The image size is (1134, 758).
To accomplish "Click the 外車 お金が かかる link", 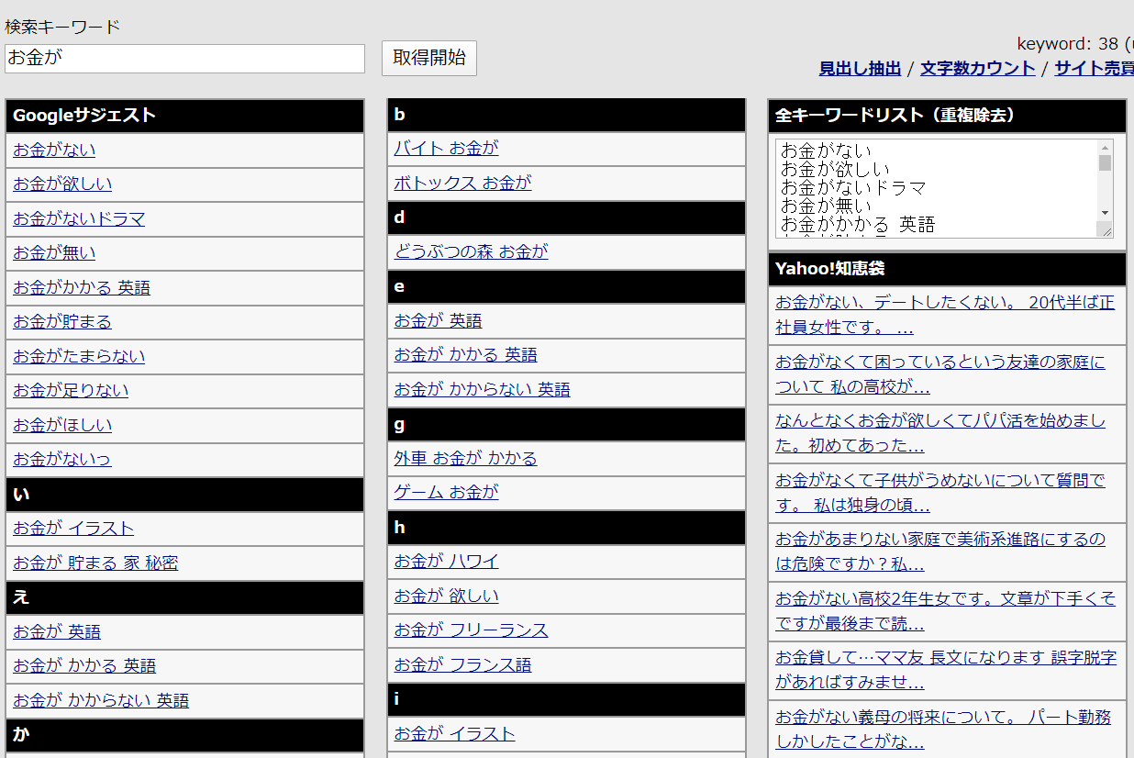I will click(465, 458).
